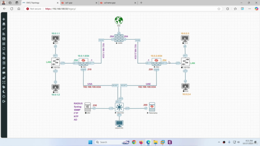The width and height of the screenshot is (260, 146).
Task: Select the SRV server node
Action: [88, 107]
